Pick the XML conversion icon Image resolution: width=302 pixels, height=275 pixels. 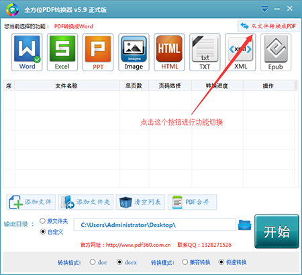click(240, 52)
